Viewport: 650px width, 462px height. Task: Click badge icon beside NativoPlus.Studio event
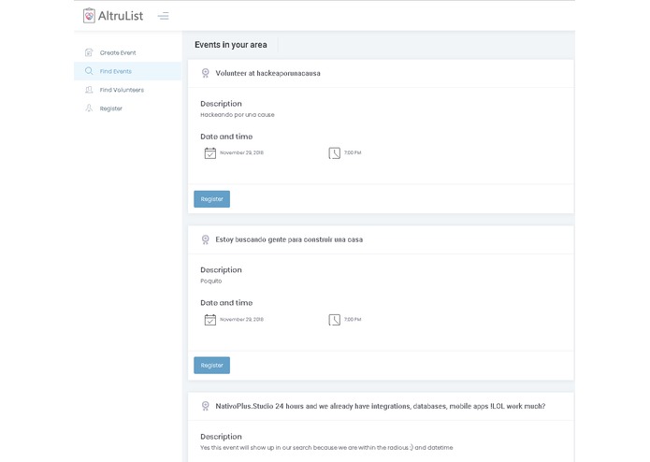205,406
